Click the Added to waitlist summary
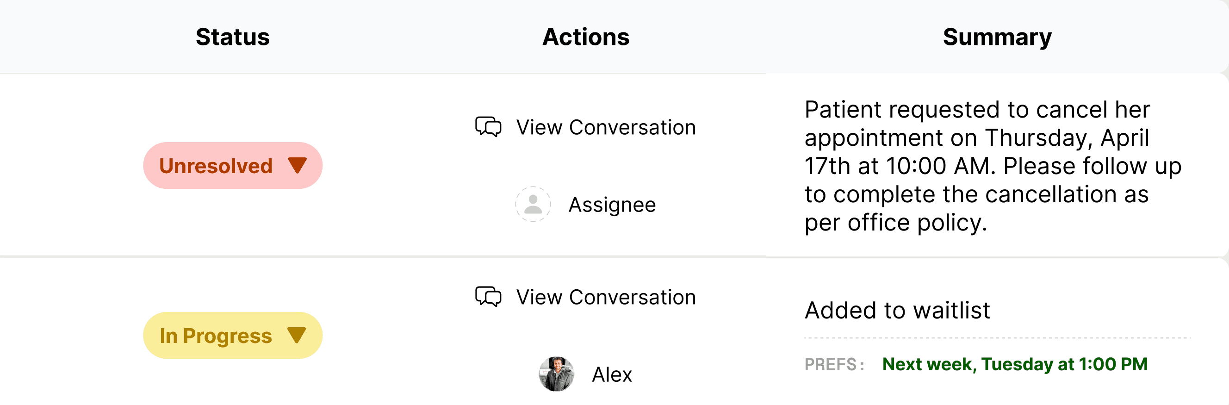The image size is (1229, 405). click(x=897, y=310)
